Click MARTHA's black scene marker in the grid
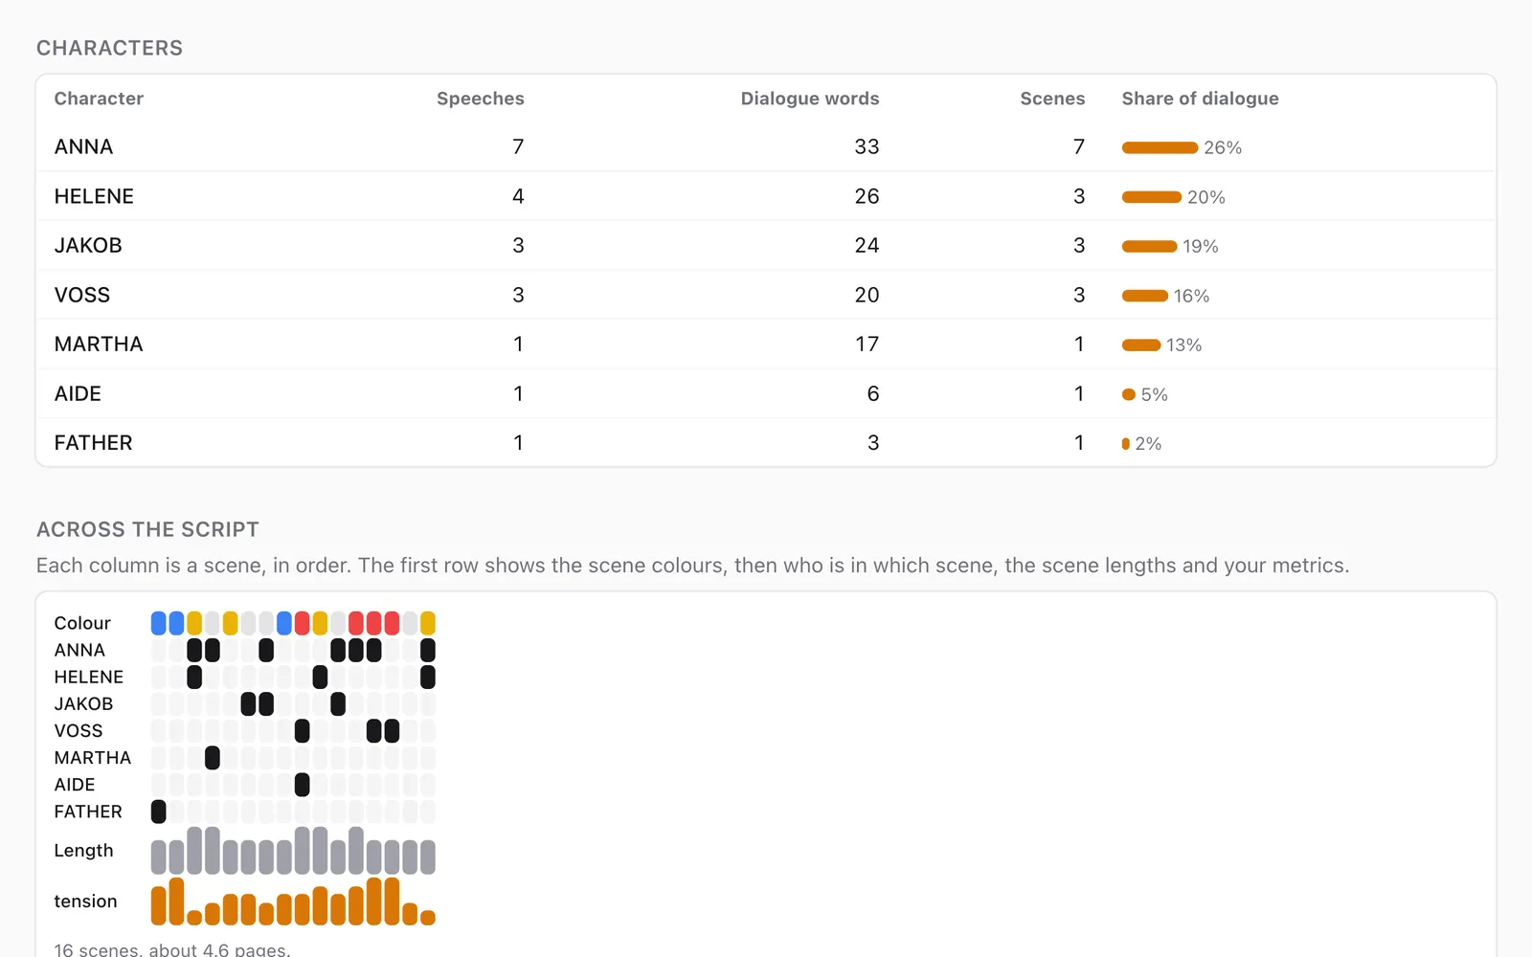The image size is (1532, 957). pyautogui.click(x=213, y=758)
